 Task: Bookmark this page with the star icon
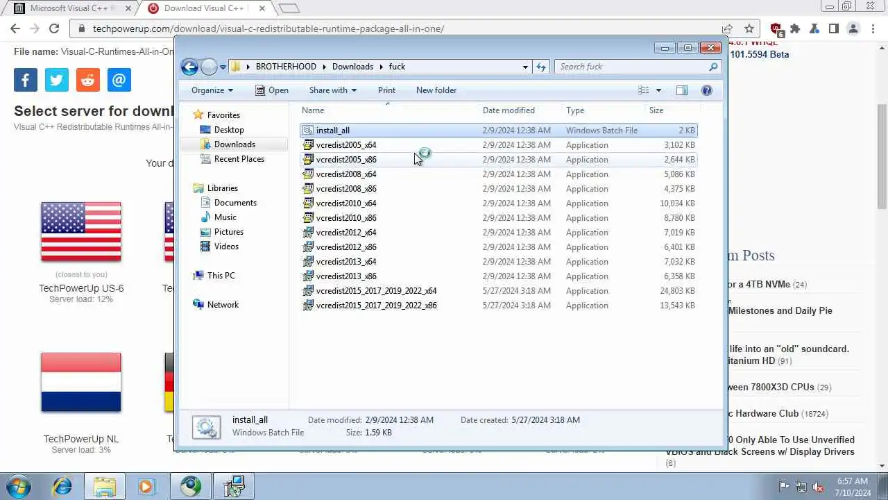coord(749,28)
